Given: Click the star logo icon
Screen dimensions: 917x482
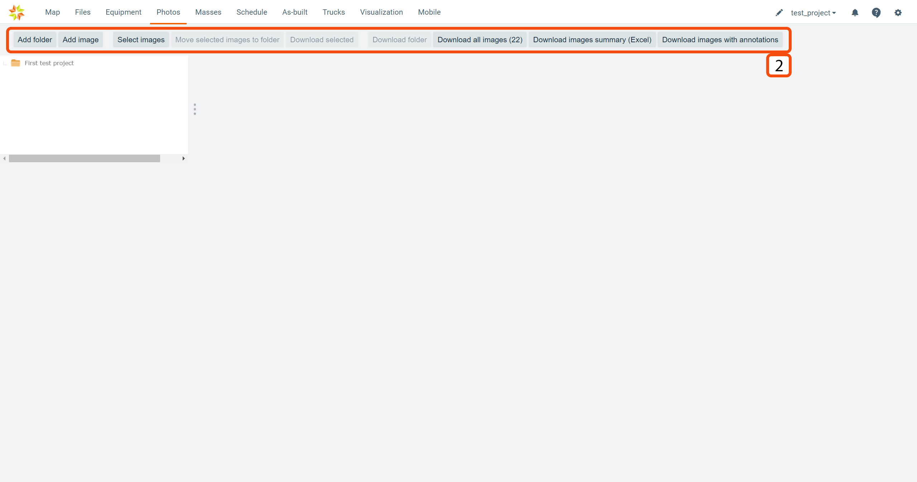Looking at the screenshot, I should 16,13.
